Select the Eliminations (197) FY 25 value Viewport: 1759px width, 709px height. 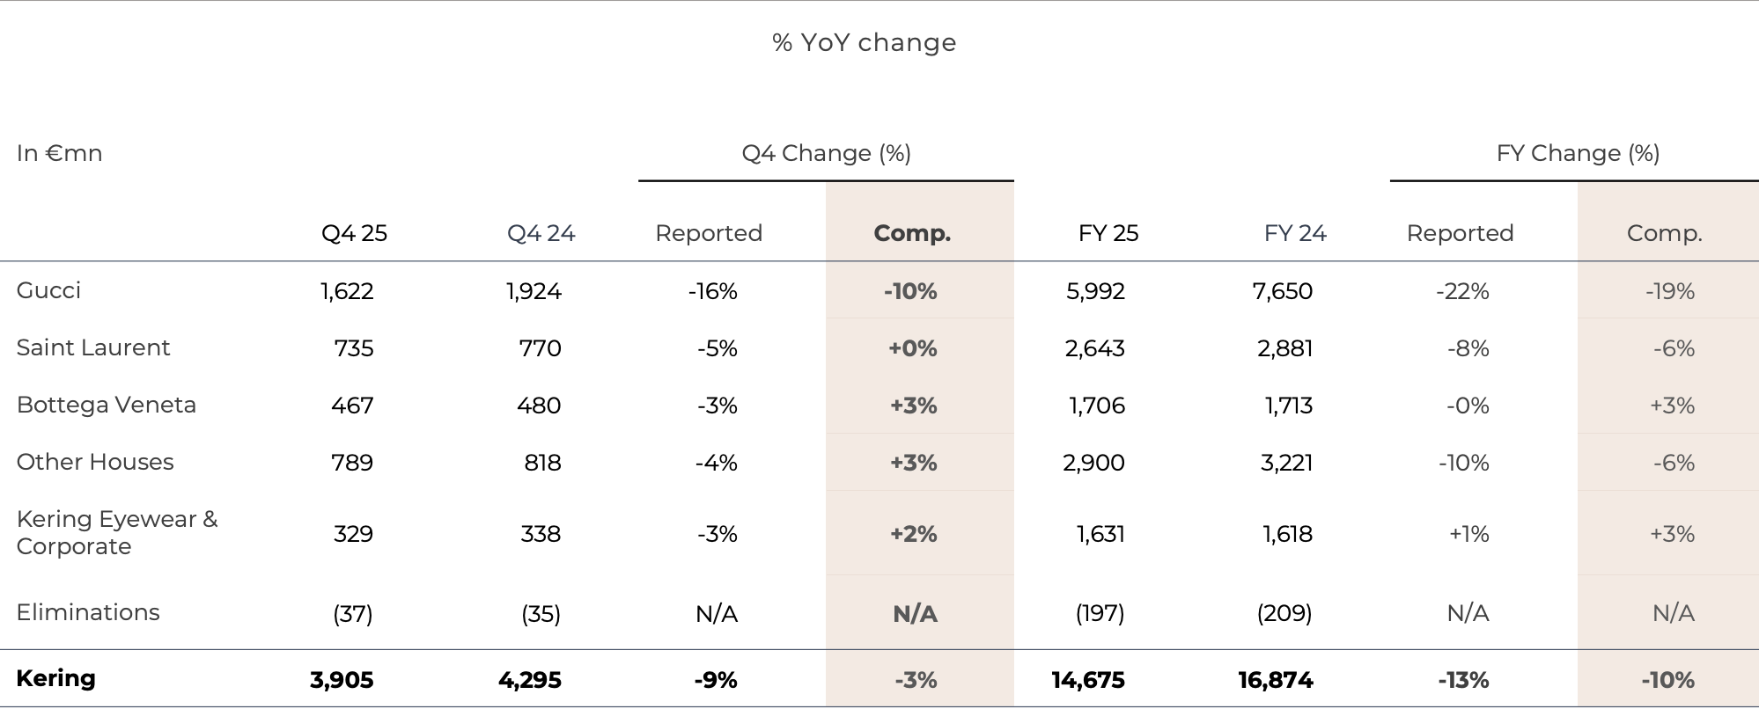click(1100, 613)
